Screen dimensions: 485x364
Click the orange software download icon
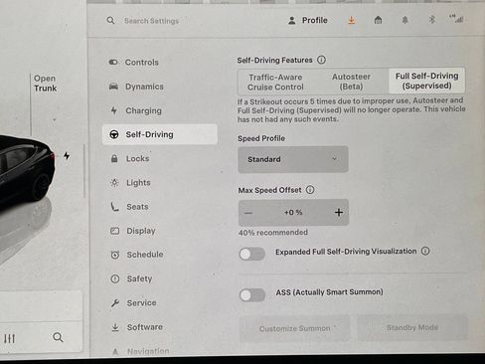point(351,20)
